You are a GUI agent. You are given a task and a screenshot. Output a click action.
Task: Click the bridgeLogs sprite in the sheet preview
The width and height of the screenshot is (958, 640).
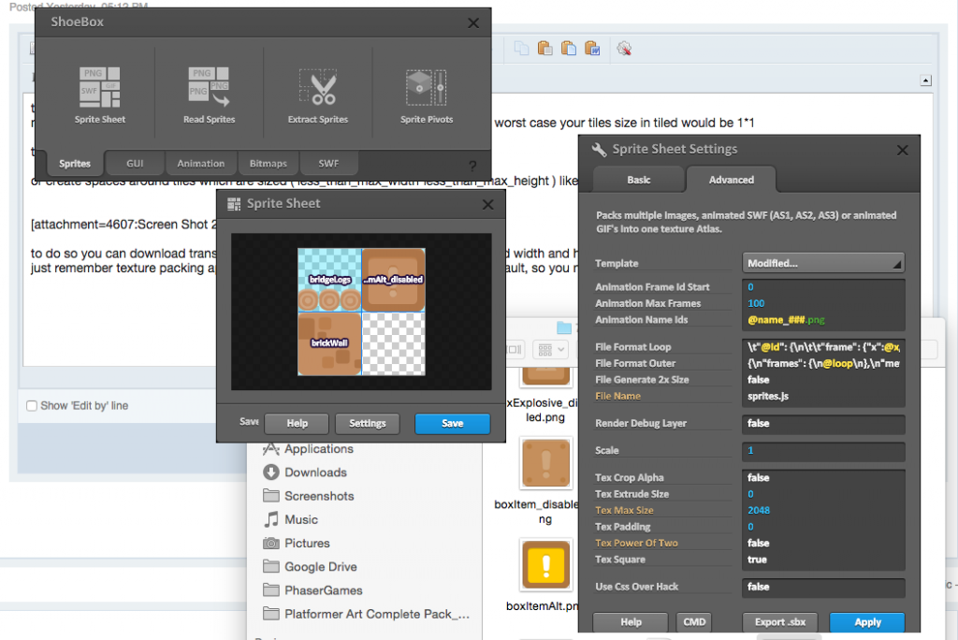pos(329,280)
